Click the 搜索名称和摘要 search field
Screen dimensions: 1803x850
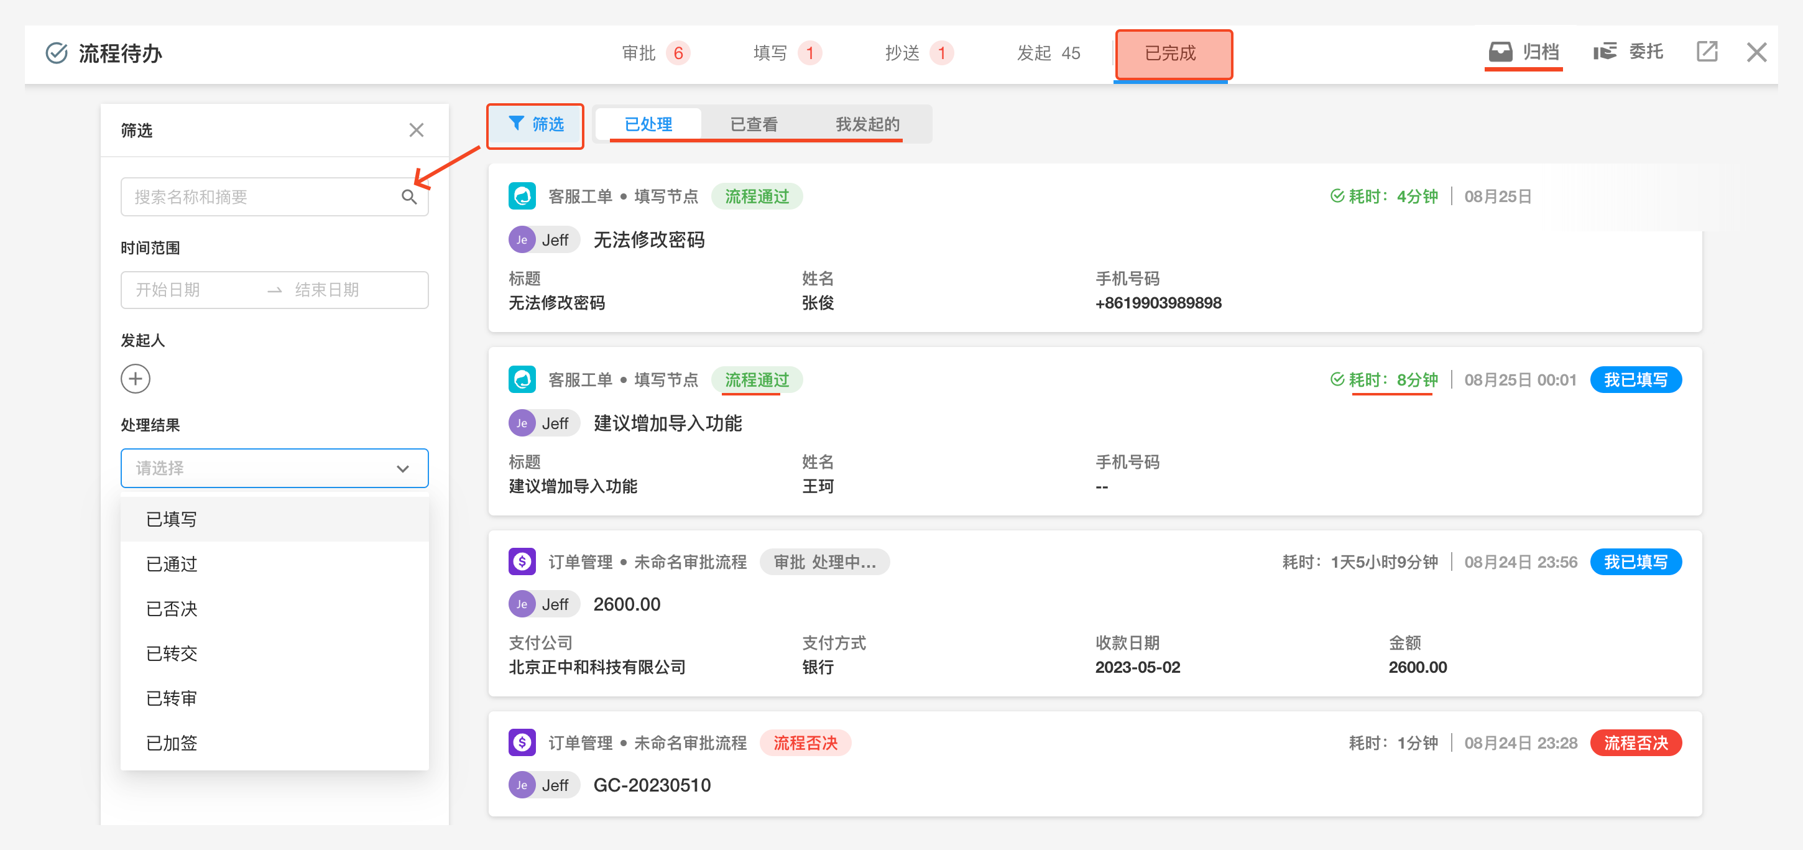274,196
